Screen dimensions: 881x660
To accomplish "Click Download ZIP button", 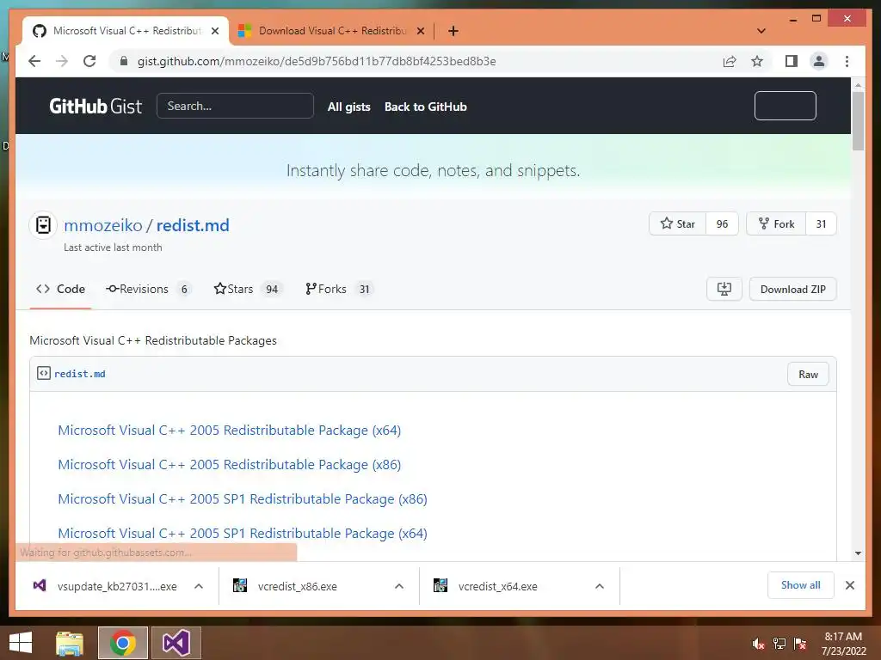I will coord(792,289).
